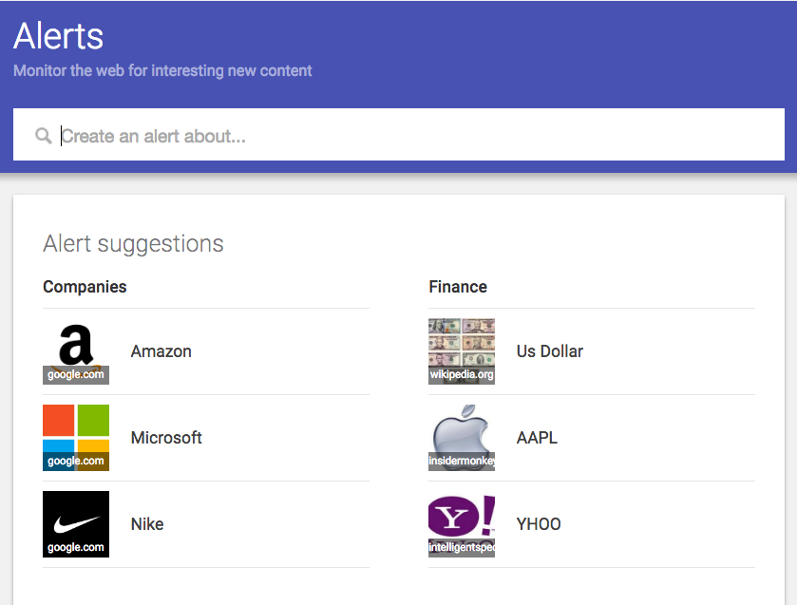Click google.com label on Microsoft thumbnail
Image resolution: width=797 pixels, height=605 pixels.
76,462
